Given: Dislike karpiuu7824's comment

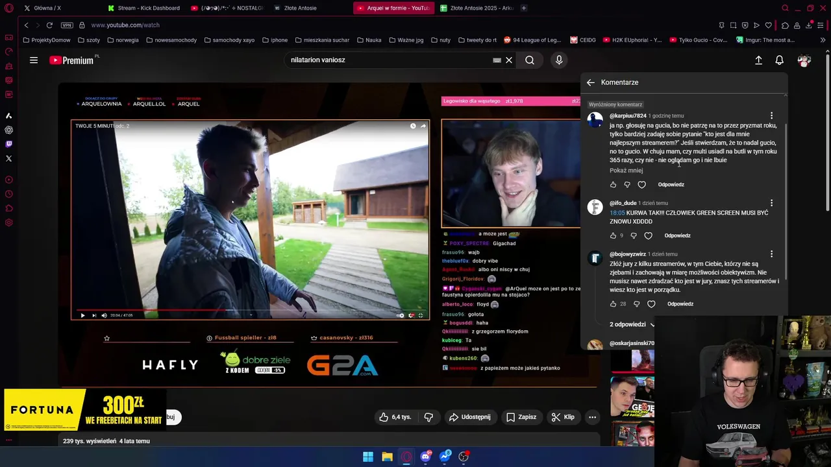Looking at the screenshot, I should [627, 185].
